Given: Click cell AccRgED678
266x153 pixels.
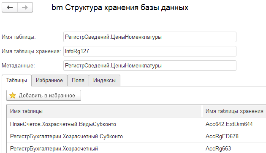Looking at the screenshot, I should [x=234, y=136].
